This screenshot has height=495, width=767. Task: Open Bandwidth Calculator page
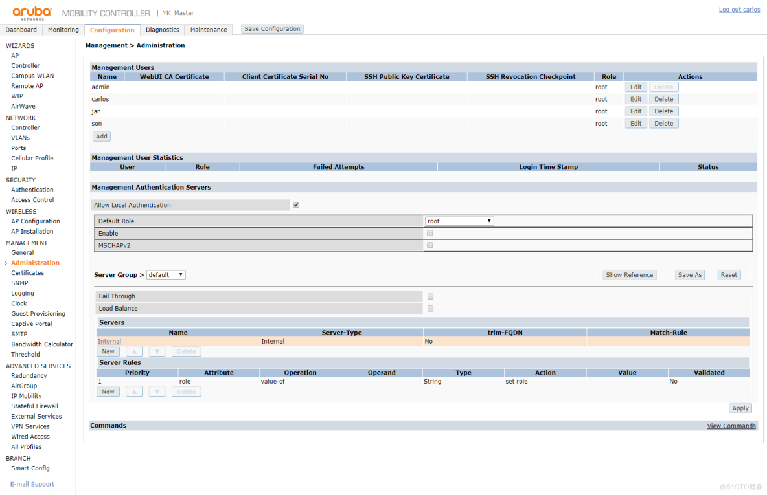click(42, 344)
